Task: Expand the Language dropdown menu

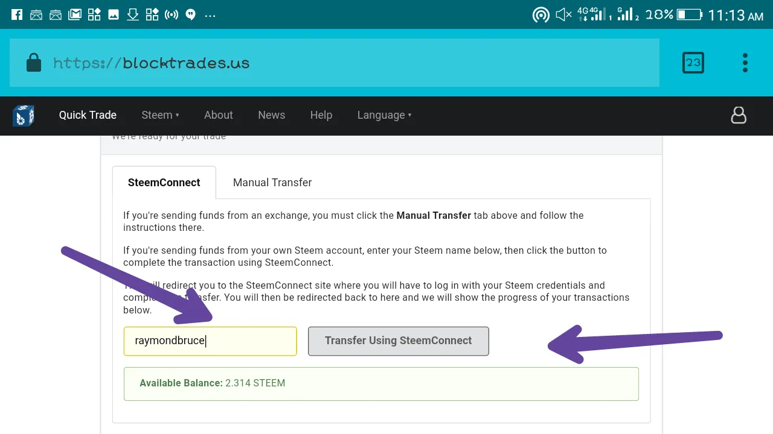Action: click(x=384, y=115)
